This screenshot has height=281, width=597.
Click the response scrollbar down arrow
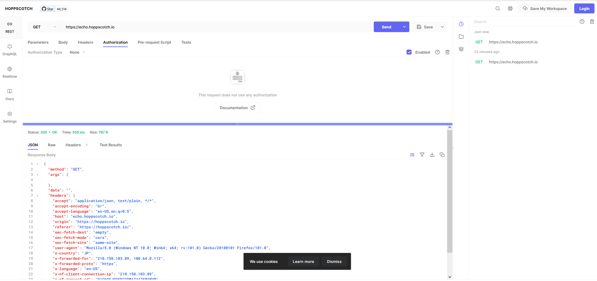coord(450,277)
